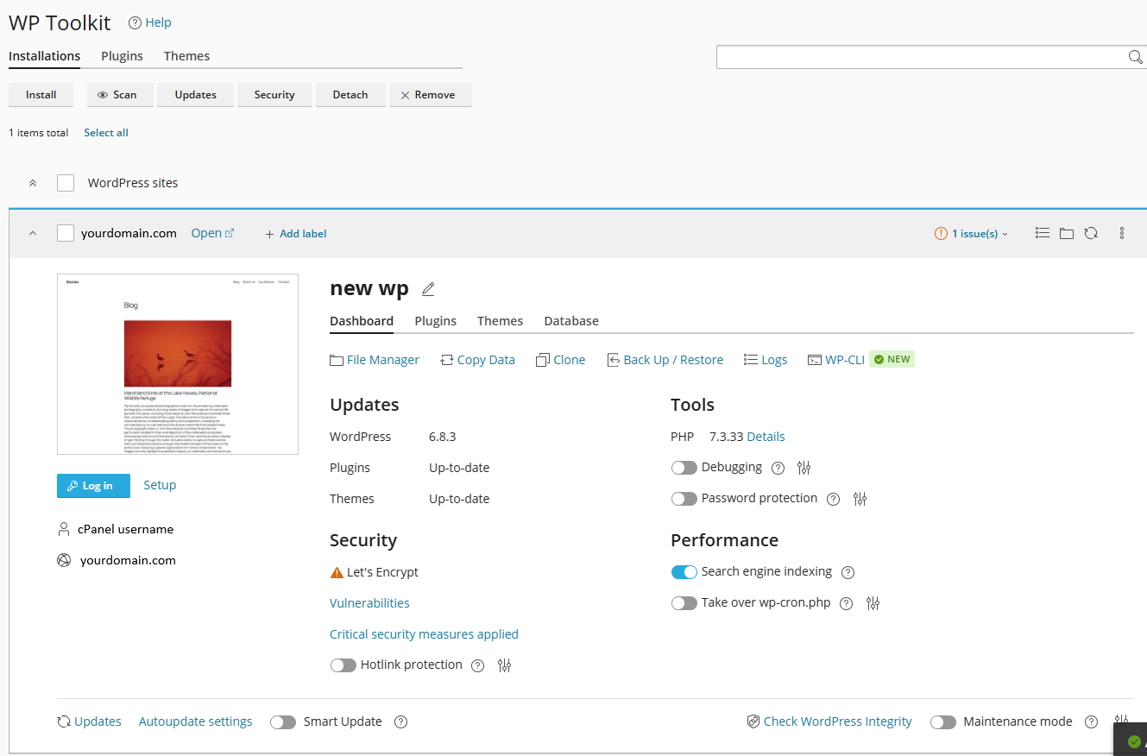Click the refresh icon in site header
1147x756 pixels.
[1091, 233]
